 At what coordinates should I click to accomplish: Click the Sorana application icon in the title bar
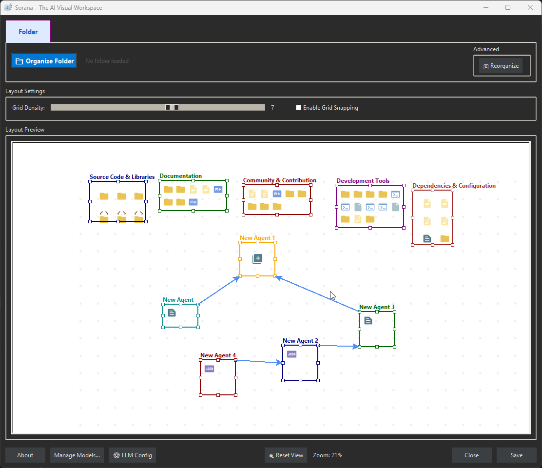[8, 7]
